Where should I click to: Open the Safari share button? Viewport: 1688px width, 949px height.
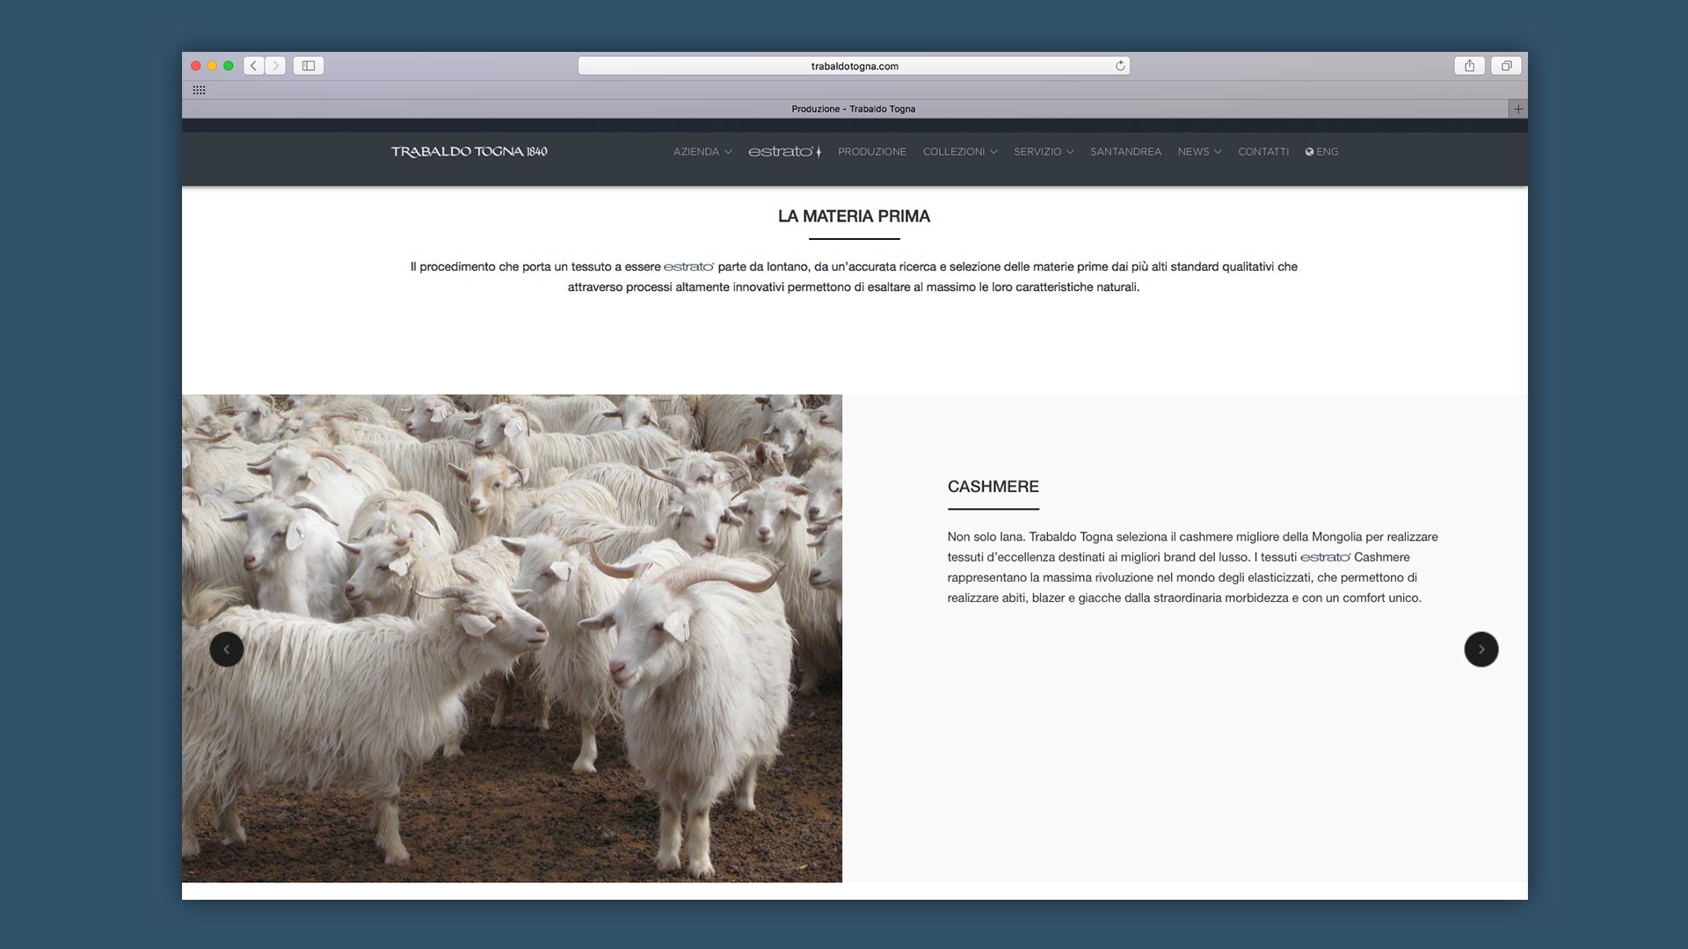[1469, 66]
